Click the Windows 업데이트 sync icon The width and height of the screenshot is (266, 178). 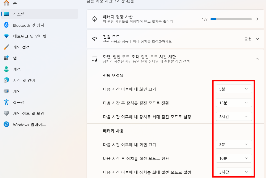(x=6, y=124)
